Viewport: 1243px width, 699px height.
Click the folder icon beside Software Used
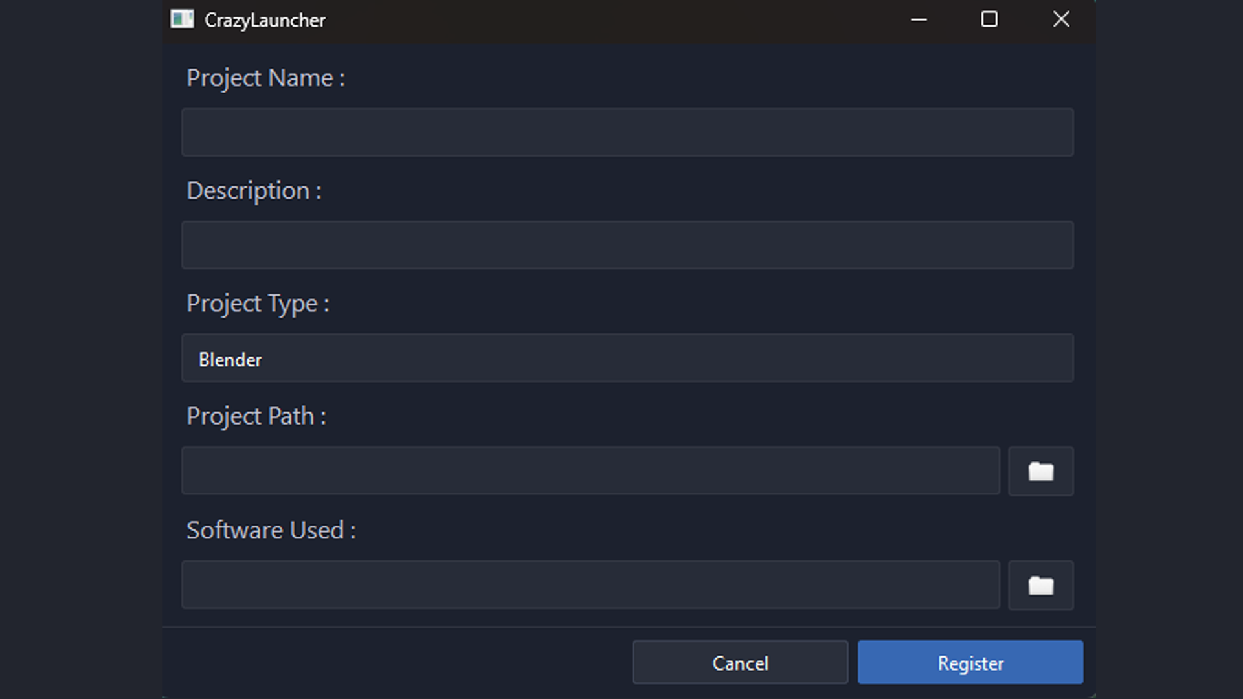click(x=1040, y=585)
